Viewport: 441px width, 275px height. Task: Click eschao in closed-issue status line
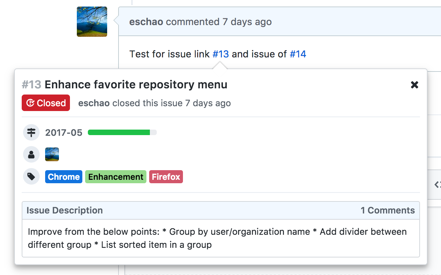click(x=94, y=103)
